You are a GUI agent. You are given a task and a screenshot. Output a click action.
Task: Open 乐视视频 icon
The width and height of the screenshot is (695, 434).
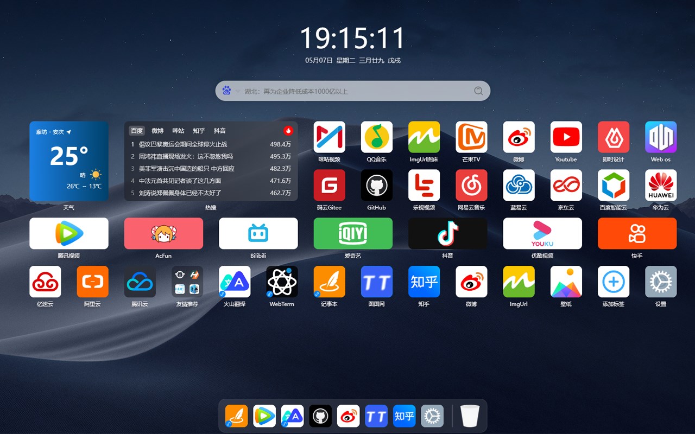(x=424, y=185)
